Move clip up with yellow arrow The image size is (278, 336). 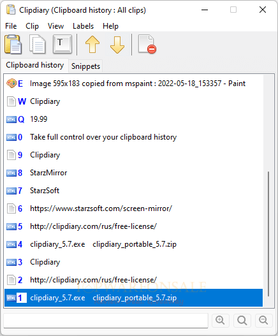click(x=92, y=45)
